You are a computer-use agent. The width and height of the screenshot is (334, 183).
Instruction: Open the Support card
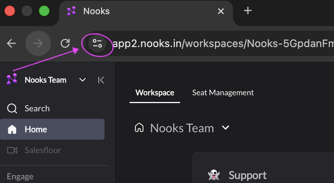[x=263, y=168]
